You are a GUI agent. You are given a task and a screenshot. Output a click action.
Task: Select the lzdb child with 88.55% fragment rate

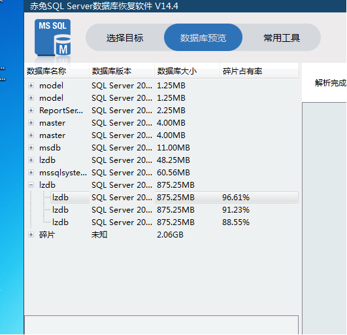[x=174, y=222]
